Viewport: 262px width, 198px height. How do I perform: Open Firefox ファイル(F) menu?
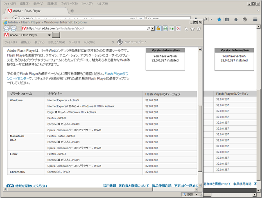tap(9, 4)
